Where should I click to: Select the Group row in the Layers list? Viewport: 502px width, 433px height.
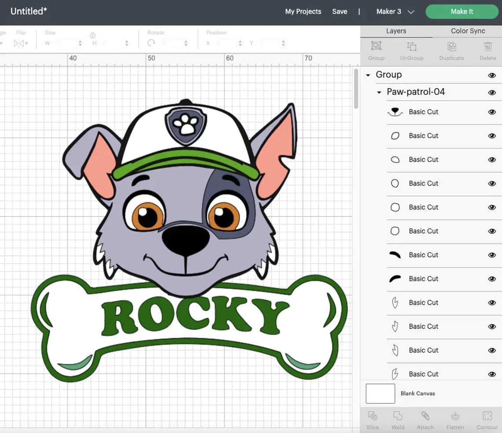(431, 75)
